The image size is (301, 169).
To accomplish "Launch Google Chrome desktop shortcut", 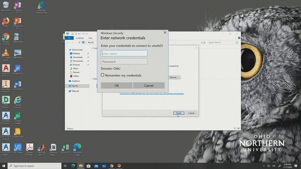I will (x=6, y=38).
